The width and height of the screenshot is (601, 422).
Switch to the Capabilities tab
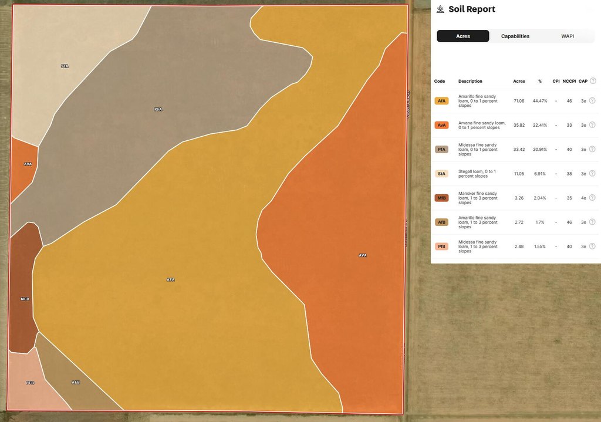click(515, 36)
